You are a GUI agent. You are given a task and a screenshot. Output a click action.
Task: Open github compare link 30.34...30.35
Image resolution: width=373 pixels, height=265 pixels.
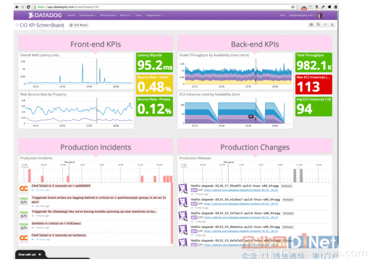click(241, 204)
